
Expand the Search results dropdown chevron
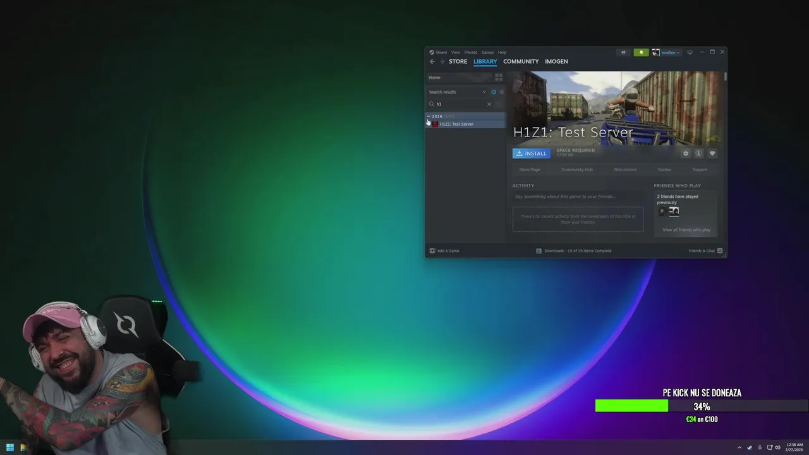point(484,92)
